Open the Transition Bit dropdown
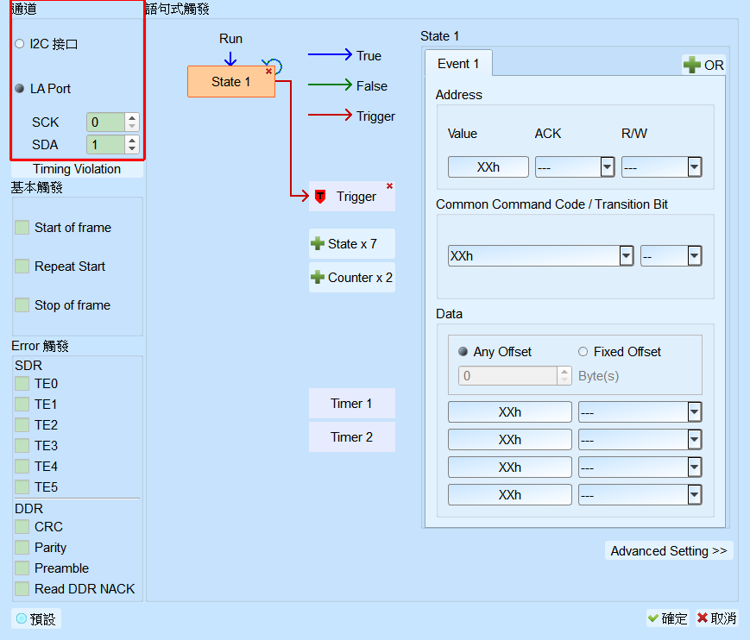Viewport: 750px width, 640px height. pyautogui.click(x=671, y=255)
